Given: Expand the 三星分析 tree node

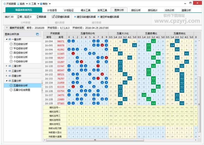Looking at the screenshot, I should click(7, 71).
